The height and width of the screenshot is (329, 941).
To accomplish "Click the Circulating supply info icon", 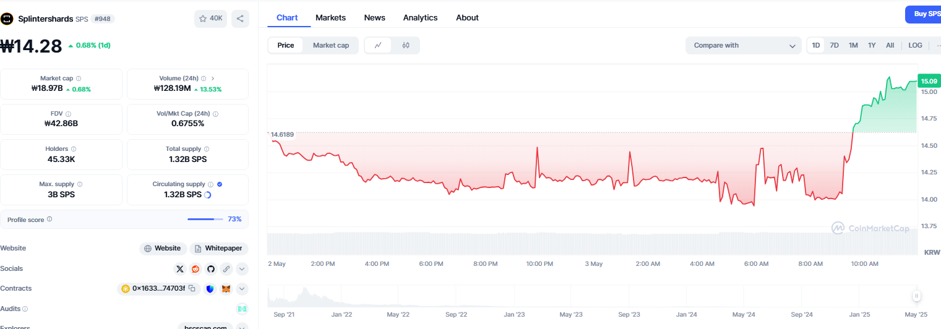I will pos(211,184).
